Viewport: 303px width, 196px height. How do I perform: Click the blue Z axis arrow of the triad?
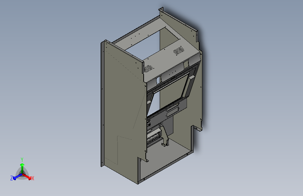(17, 177)
